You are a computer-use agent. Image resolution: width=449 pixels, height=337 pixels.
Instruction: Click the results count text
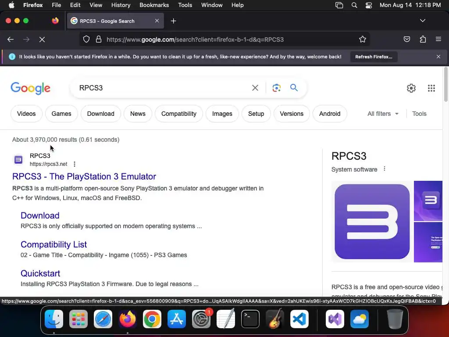(66, 140)
